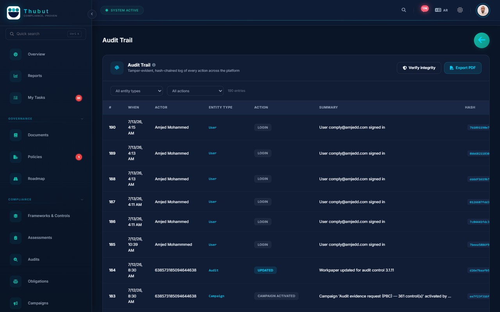This screenshot has height=312, width=500.
Task: Toggle the theme sun icon
Action: [460, 10]
